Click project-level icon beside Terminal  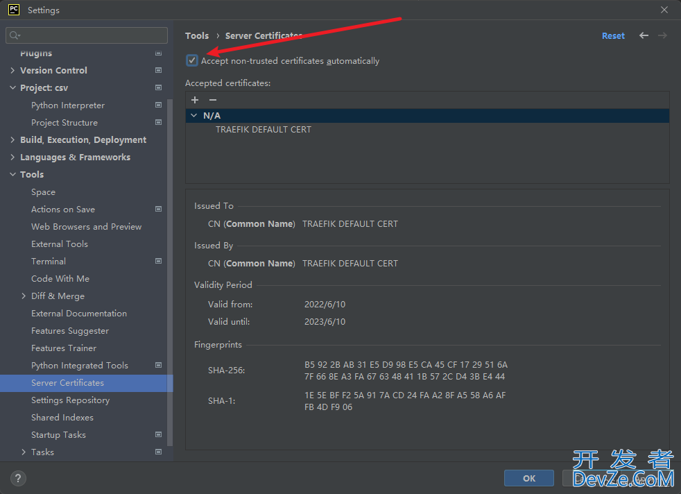[x=159, y=261]
